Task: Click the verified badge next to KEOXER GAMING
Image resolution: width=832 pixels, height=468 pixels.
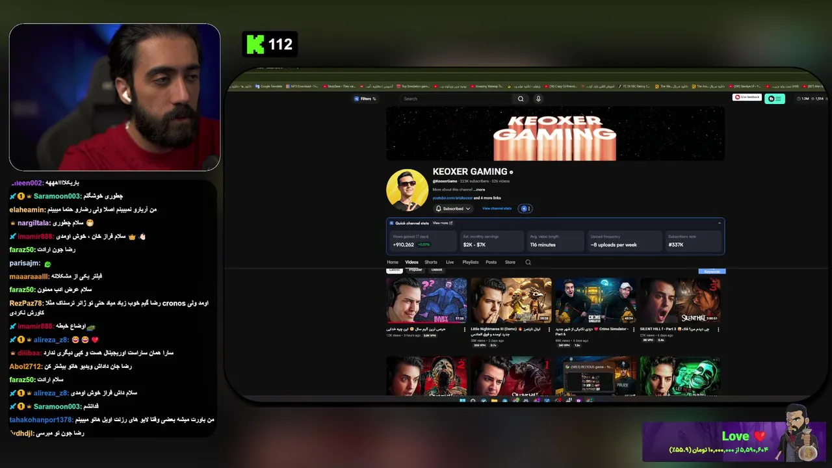Action: (x=512, y=172)
